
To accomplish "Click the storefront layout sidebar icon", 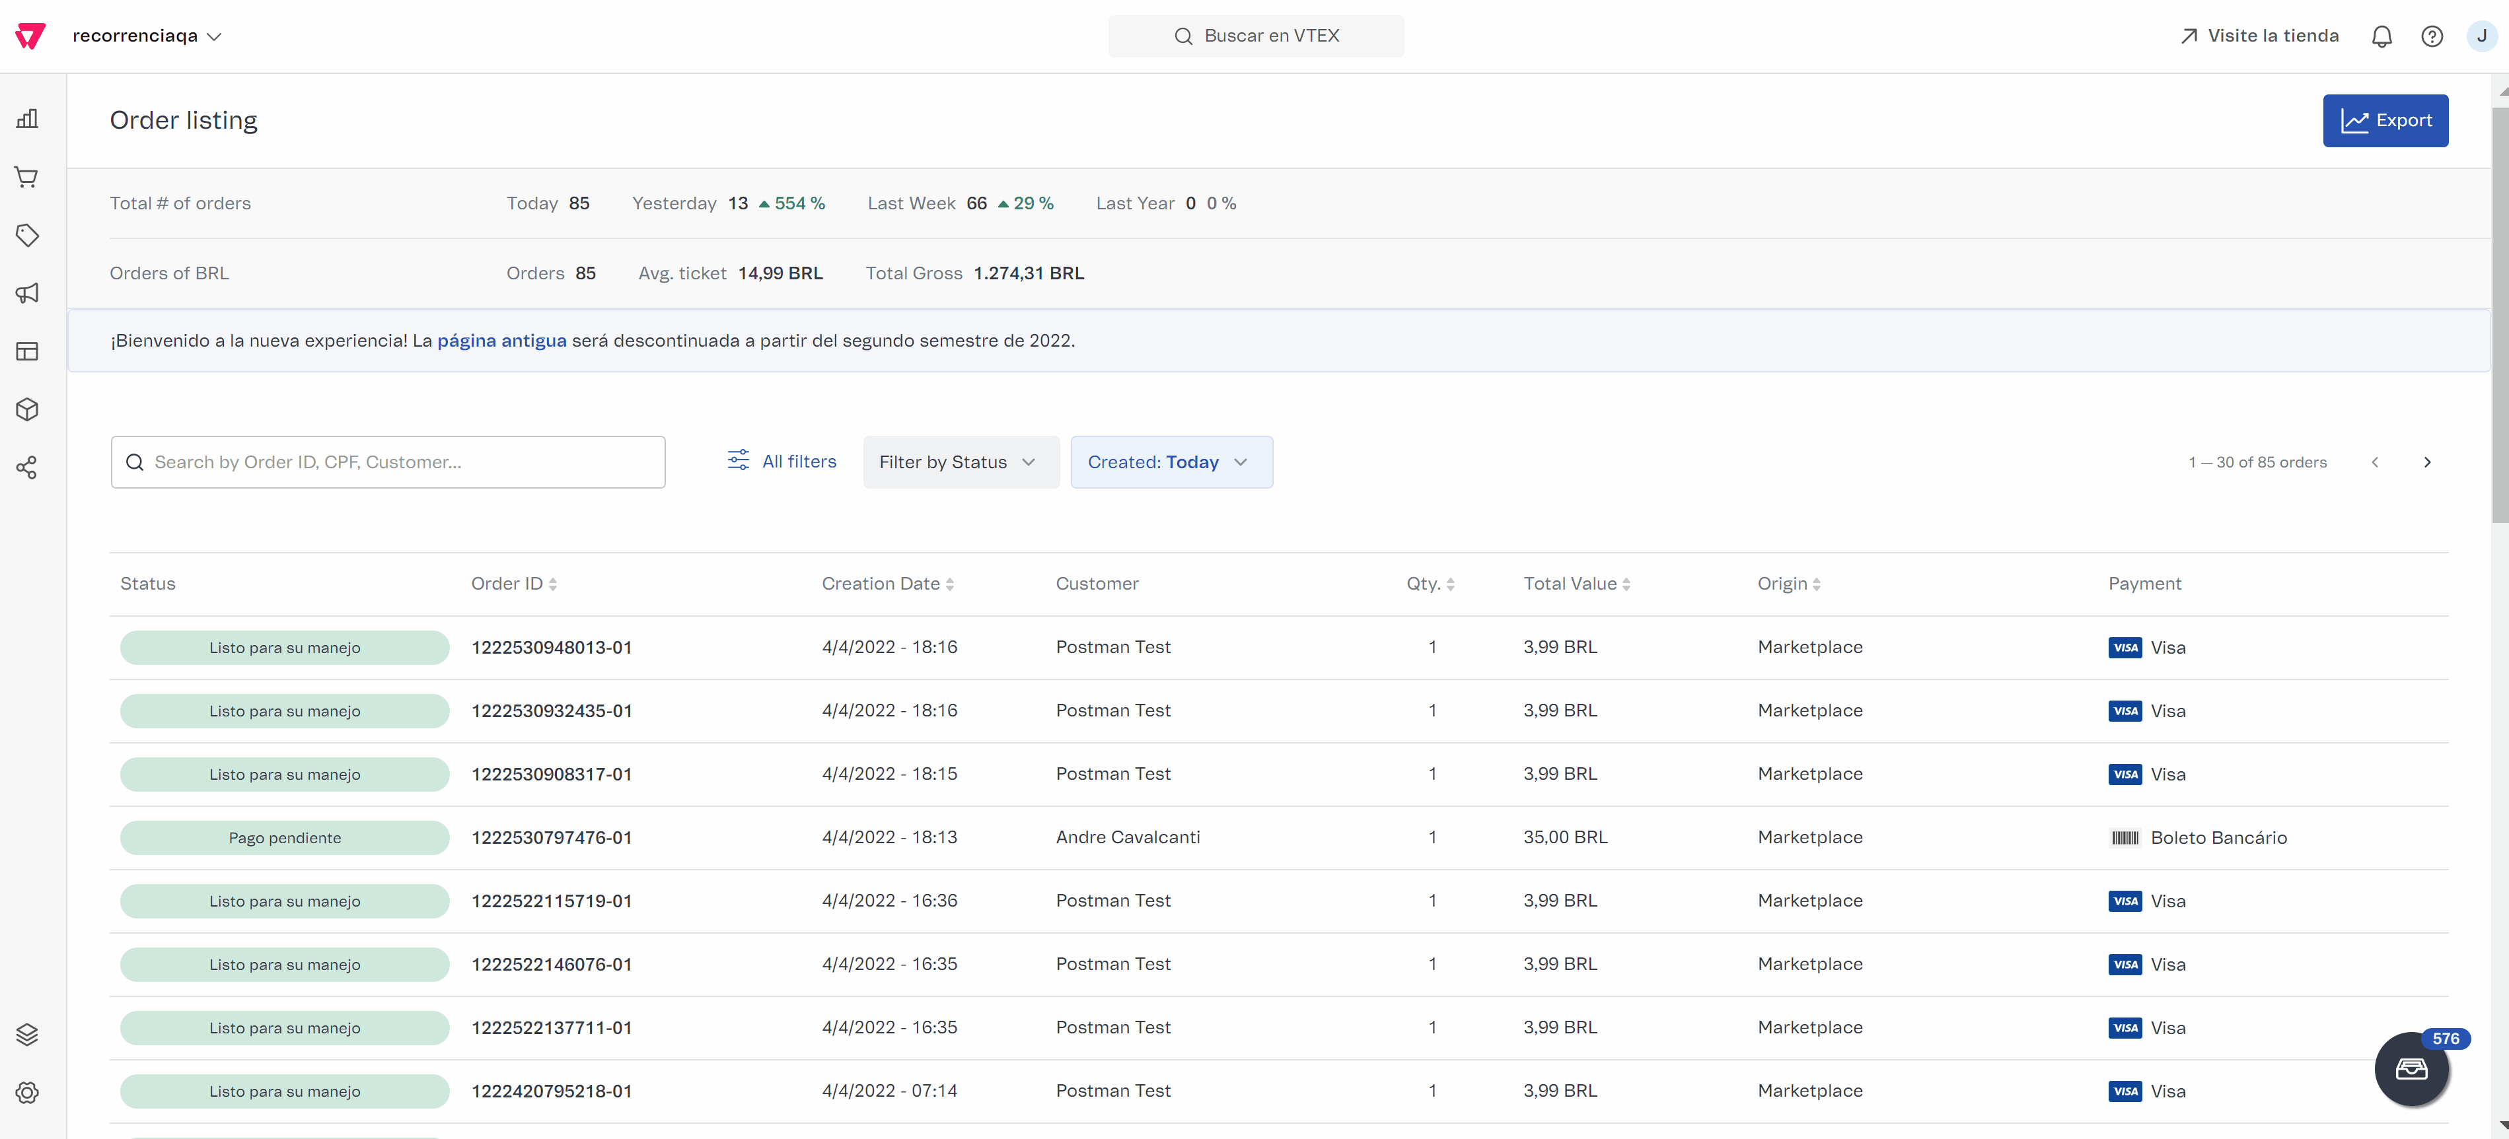I will click(27, 351).
